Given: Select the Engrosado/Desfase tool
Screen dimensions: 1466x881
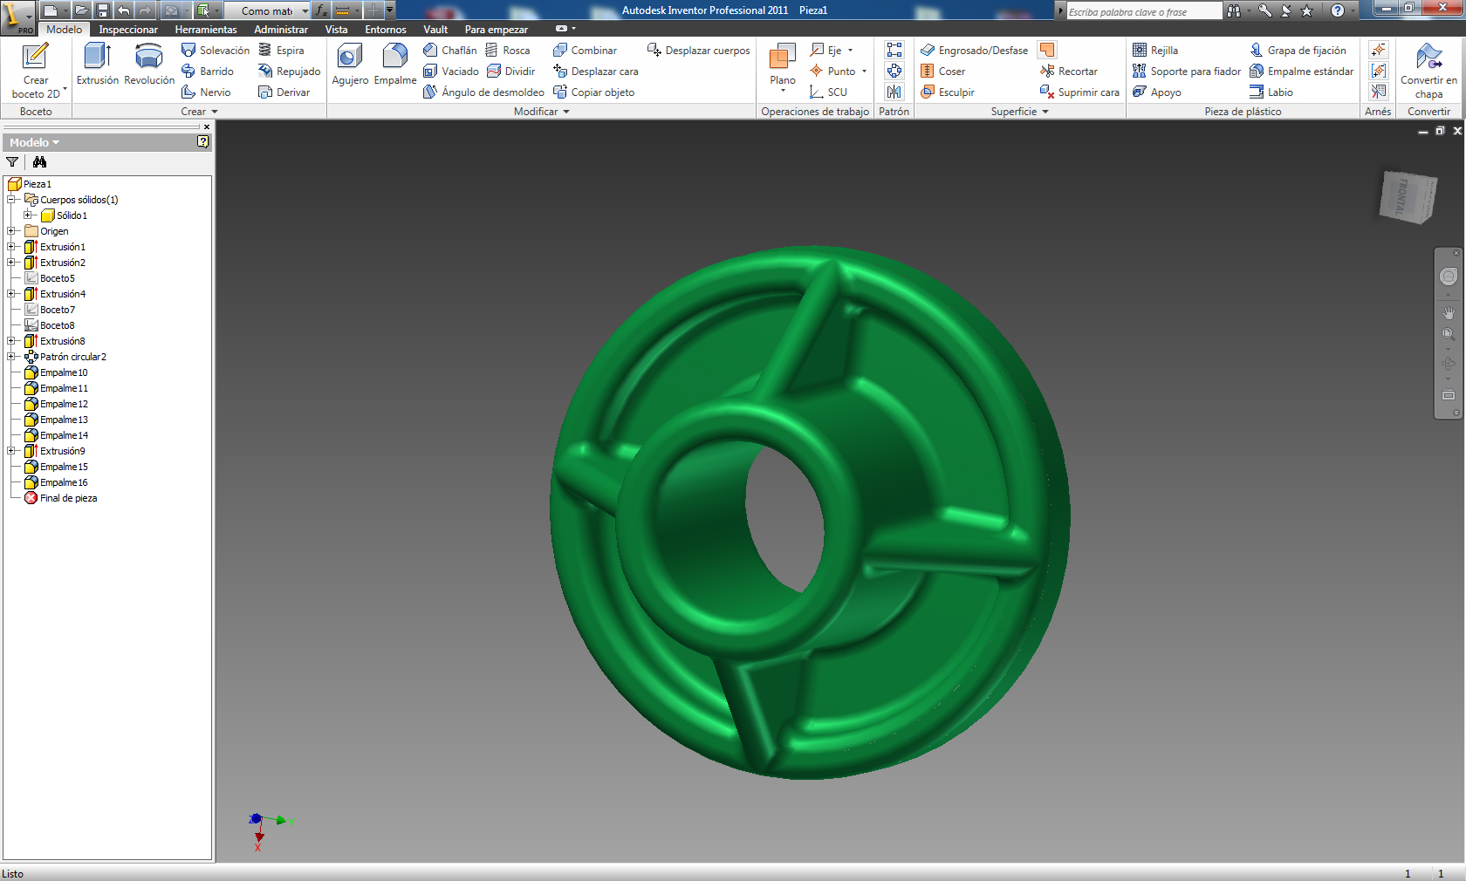Looking at the screenshot, I should pos(974,51).
